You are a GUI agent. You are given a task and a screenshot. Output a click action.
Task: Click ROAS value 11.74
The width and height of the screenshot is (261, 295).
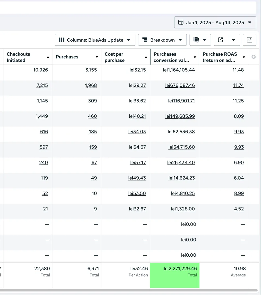(x=238, y=85)
